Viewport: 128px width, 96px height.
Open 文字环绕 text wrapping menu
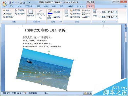tap(76, 17)
